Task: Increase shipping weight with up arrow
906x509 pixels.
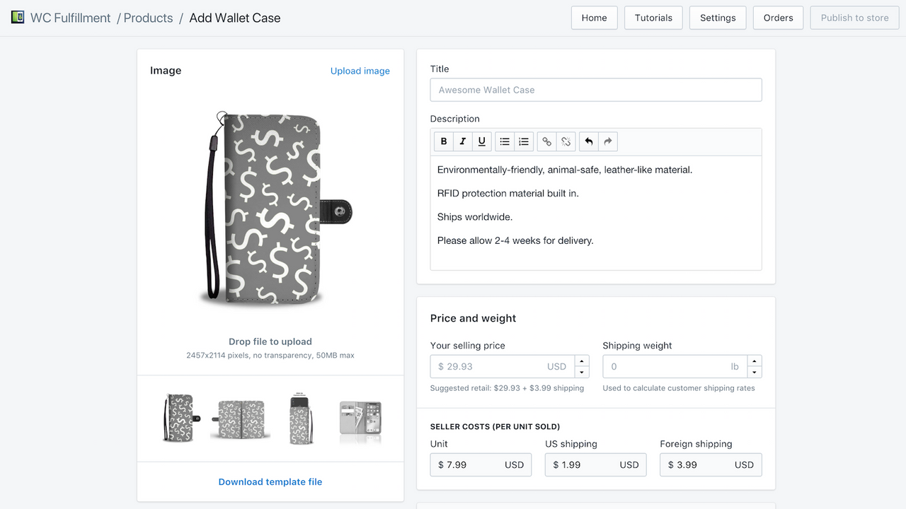Action: point(755,361)
